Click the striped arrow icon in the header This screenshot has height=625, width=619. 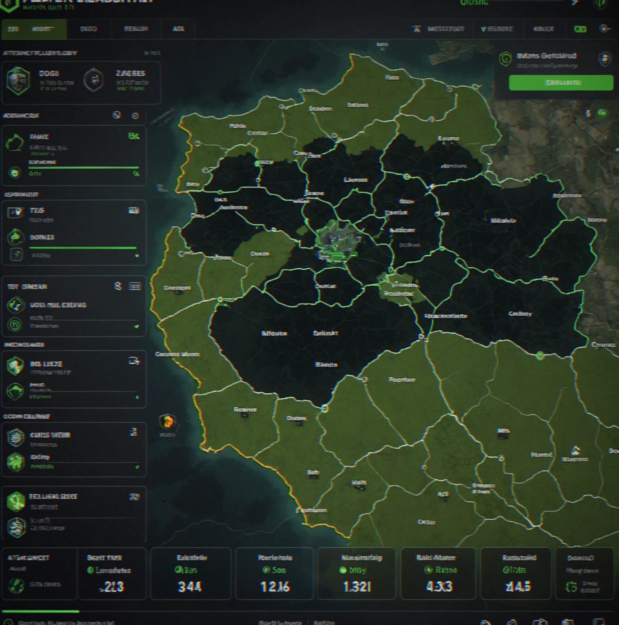[x=574, y=3]
